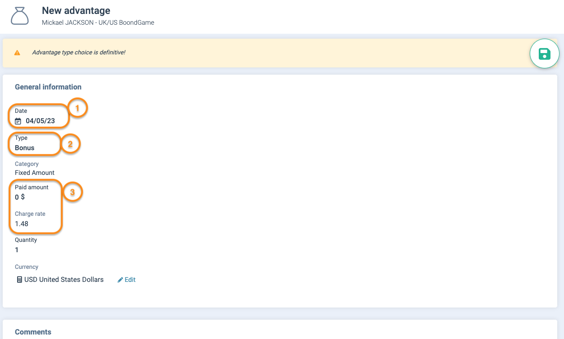The height and width of the screenshot is (339, 564).
Task: Click the USD United States Dollars text
Action: coord(64,280)
